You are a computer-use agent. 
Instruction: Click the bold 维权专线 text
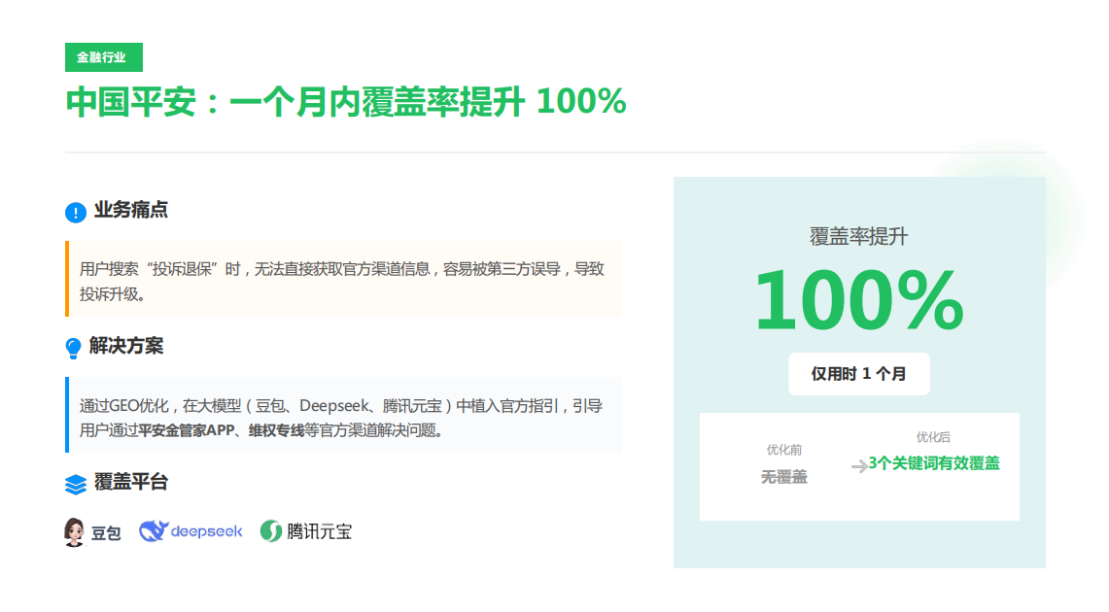pos(276,431)
